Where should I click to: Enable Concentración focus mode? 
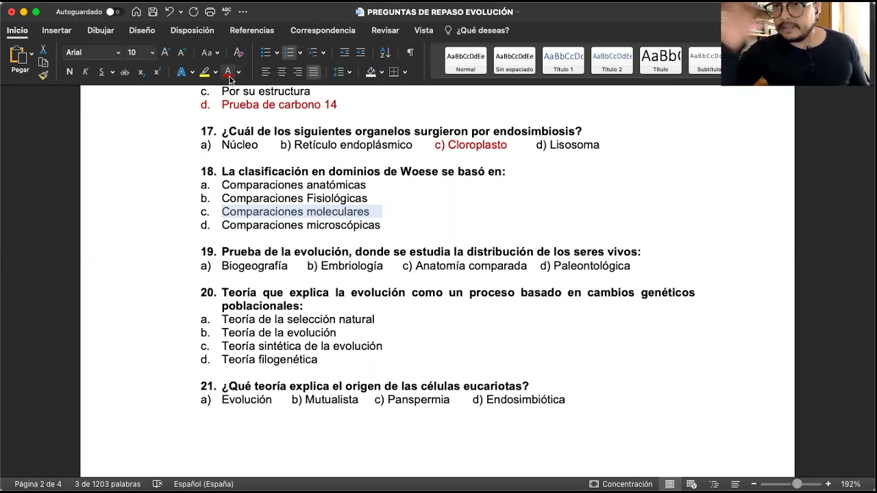pyautogui.click(x=621, y=484)
